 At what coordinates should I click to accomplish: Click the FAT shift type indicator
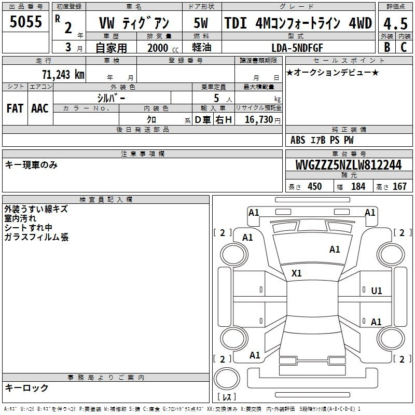tap(15, 108)
